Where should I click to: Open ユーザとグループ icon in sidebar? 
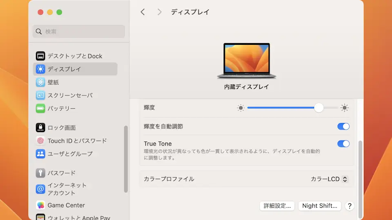tap(40, 154)
